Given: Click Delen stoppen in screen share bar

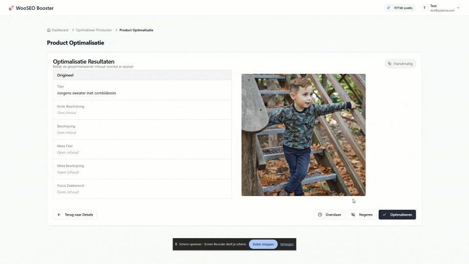Looking at the screenshot, I should [263, 244].
